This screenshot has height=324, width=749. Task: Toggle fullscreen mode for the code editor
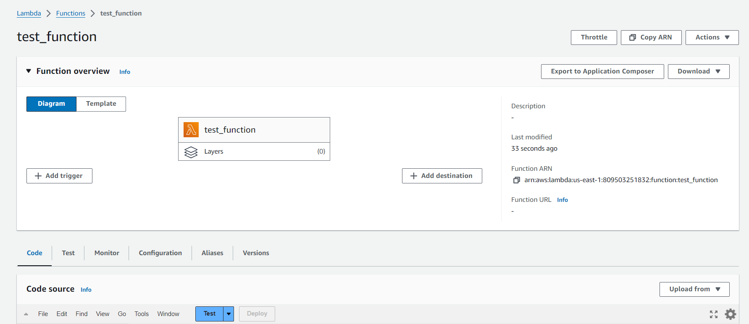[713, 314]
